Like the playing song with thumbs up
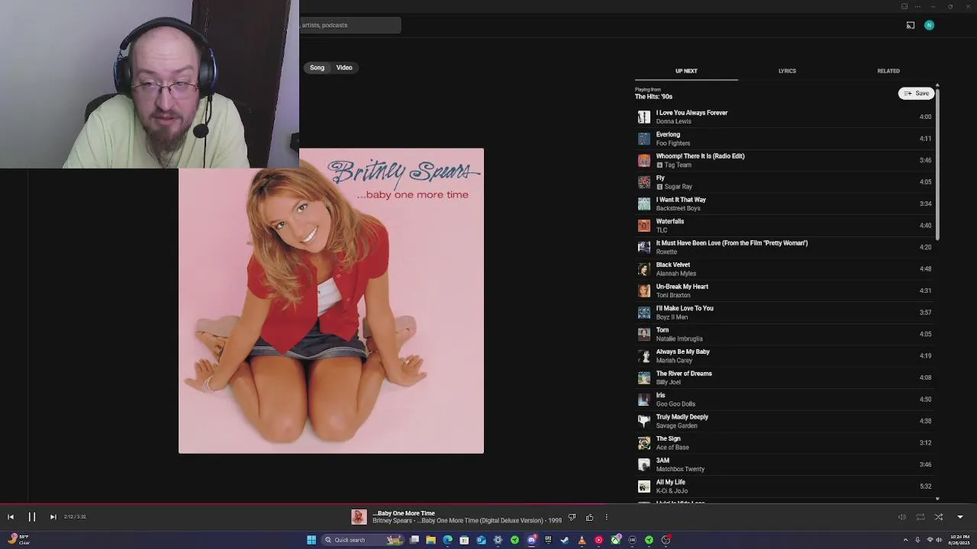The height and width of the screenshot is (549, 977). 589,517
